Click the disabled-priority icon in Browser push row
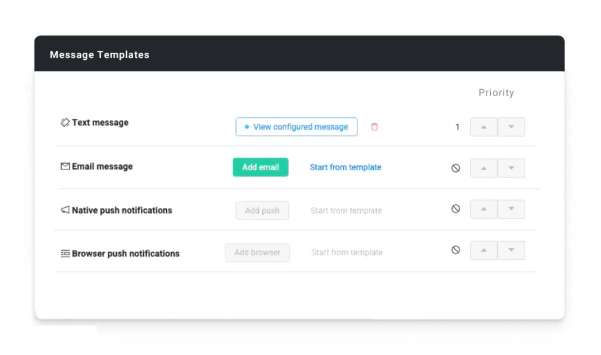This screenshot has width=601, height=355. click(x=455, y=250)
